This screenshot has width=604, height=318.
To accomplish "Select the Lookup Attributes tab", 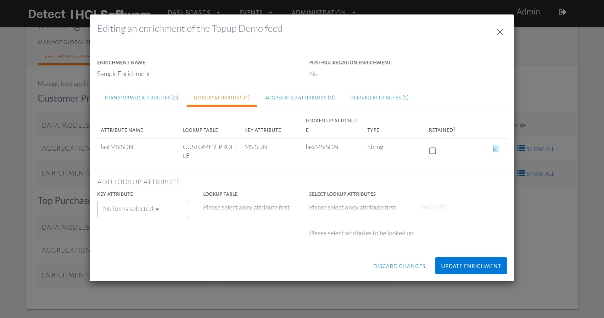I will click(221, 98).
